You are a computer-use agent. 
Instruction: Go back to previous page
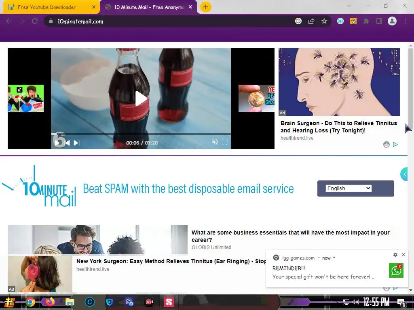tap(9, 21)
